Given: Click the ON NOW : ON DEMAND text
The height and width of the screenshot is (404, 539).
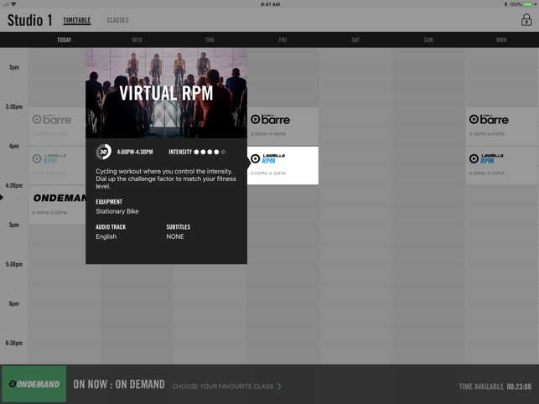Looking at the screenshot, I should 119,384.
